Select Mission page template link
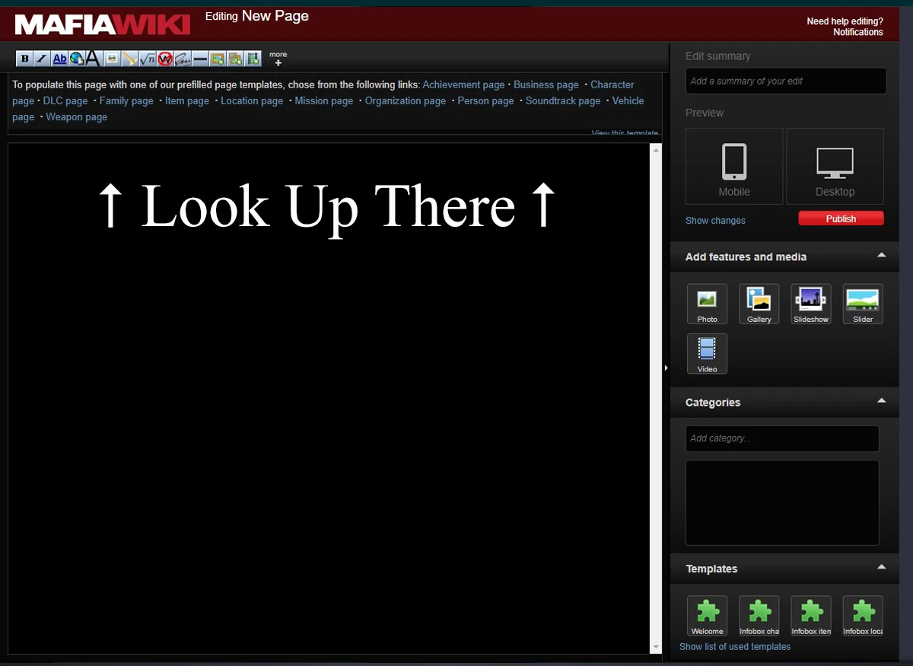 [324, 100]
